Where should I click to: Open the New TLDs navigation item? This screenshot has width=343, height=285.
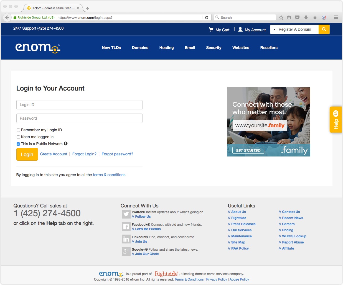click(x=111, y=48)
